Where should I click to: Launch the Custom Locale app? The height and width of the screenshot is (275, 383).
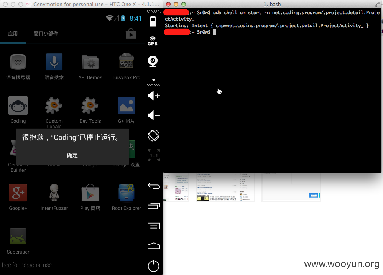coord(54,112)
